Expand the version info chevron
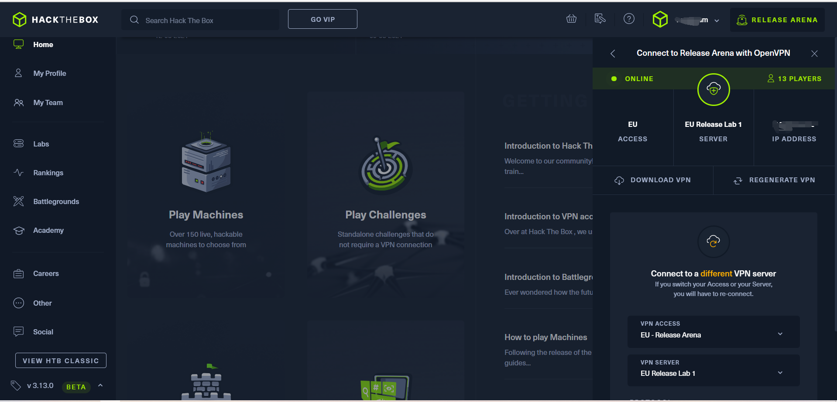 coord(100,385)
